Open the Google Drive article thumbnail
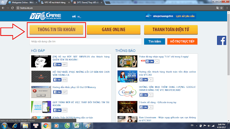230x129 pixels. click(127, 92)
